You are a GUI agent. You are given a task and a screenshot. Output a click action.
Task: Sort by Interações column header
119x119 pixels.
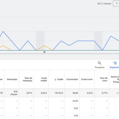point(12,79)
